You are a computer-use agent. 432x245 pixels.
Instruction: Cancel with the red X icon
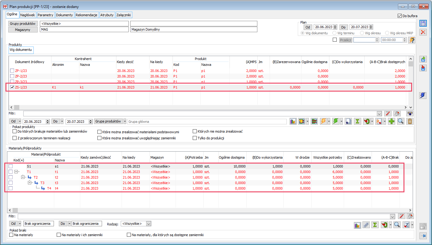tap(423, 32)
